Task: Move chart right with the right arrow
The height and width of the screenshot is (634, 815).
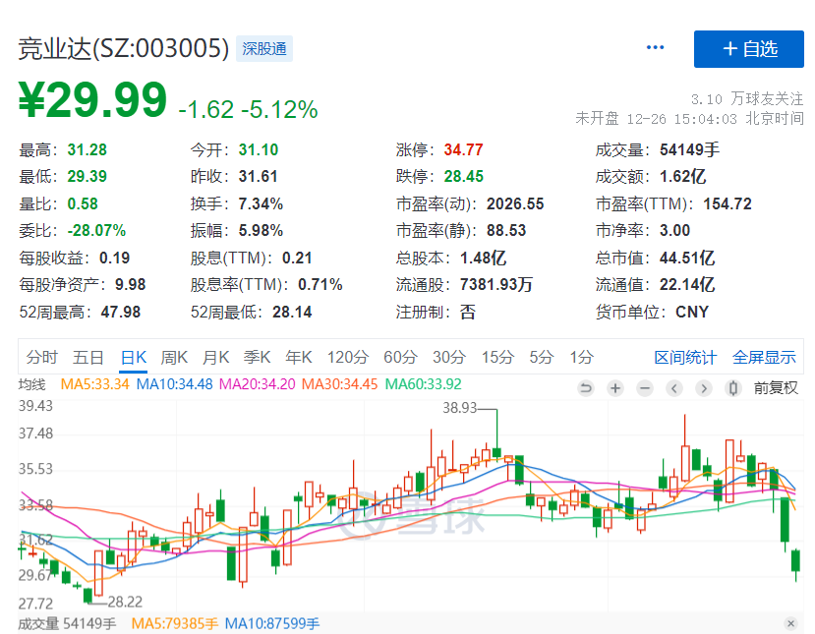Action: tap(704, 388)
